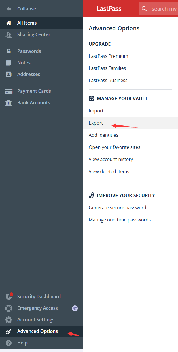Open Sharing Center people icon

pos(9,35)
